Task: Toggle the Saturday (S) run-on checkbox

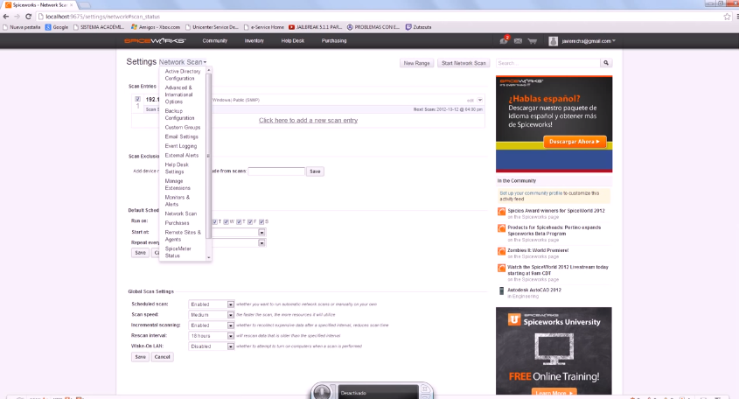Action: (261, 221)
